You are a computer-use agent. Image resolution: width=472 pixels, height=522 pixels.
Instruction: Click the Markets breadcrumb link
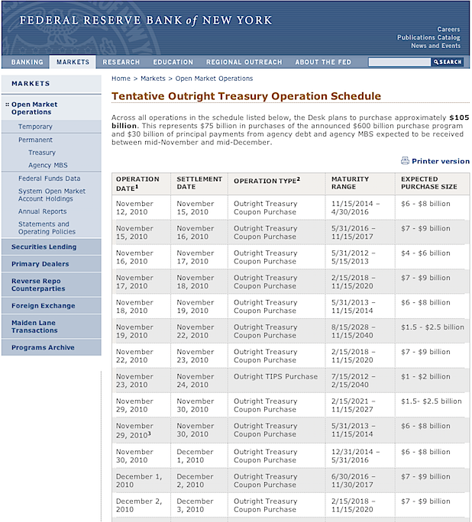153,79
